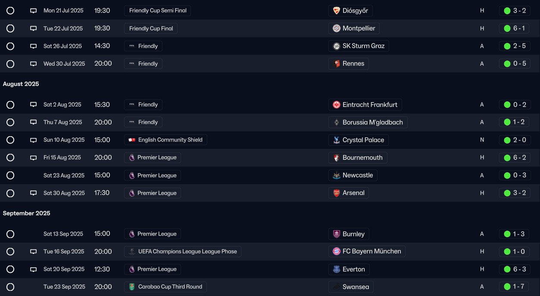Image resolution: width=540 pixels, height=296 pixels.
Task: Open the 1 - 7 result against Swansea
Action: pos(519,287)
